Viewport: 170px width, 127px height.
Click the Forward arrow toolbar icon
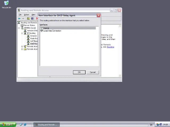[x=23, y=19]
